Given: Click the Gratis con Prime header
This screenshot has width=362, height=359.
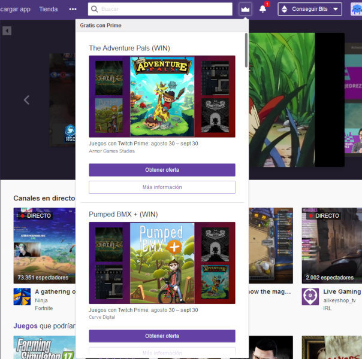Looking at the screenshot, I should point(101,25).
